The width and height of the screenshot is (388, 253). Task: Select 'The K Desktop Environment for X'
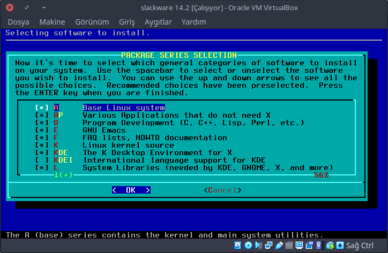tap(158, 152)
